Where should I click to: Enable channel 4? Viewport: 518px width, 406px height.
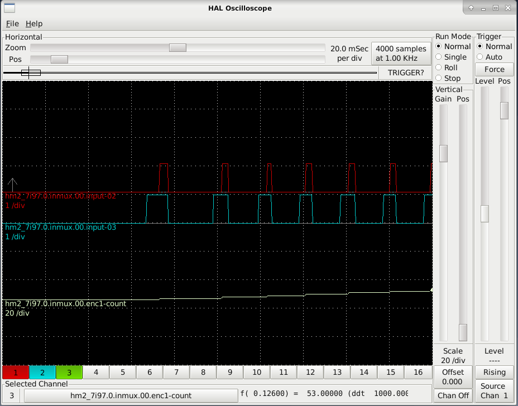point(96,373)
